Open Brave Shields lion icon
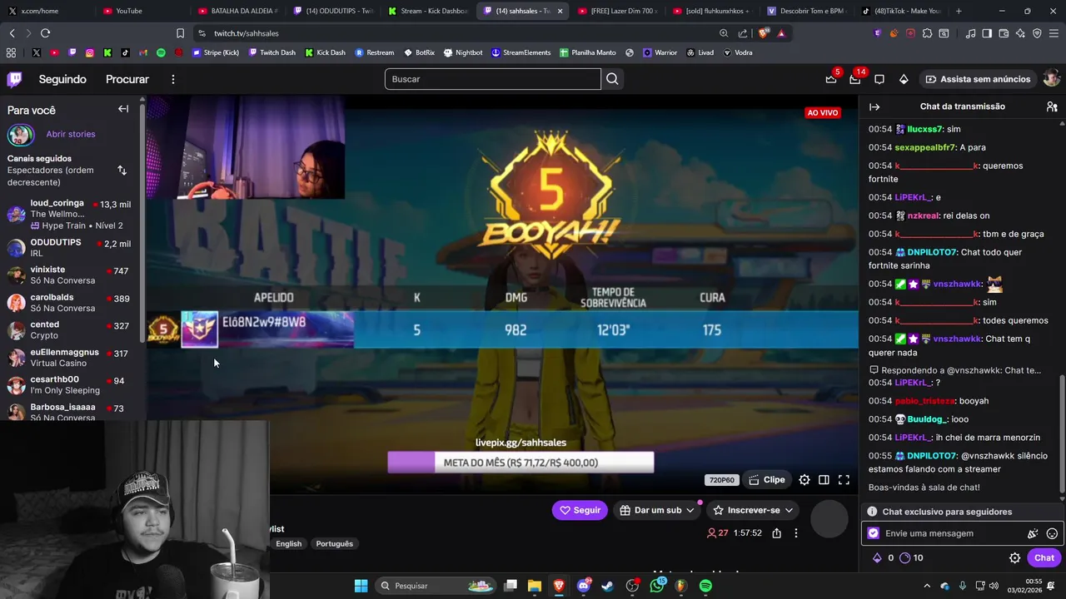 764,33
